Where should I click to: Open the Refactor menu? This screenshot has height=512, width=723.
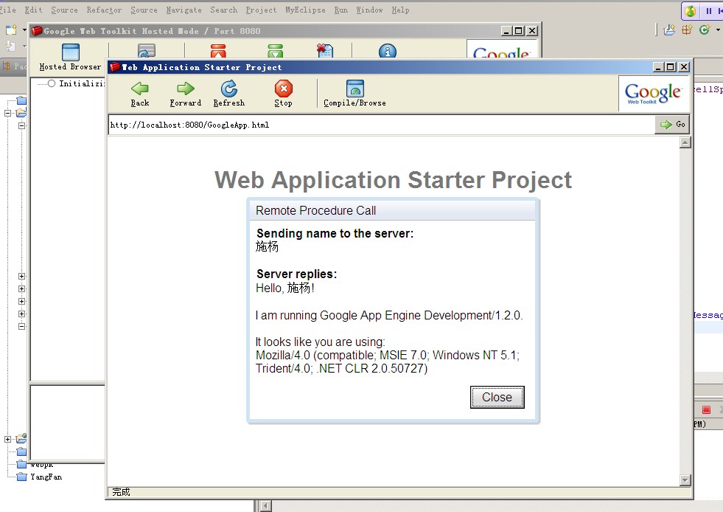coord(104,10)
